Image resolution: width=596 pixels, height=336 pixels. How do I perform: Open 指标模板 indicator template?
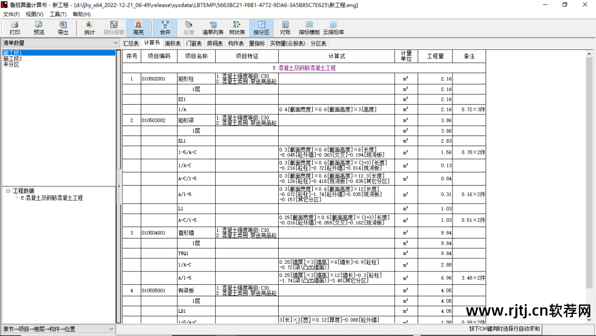309,28
